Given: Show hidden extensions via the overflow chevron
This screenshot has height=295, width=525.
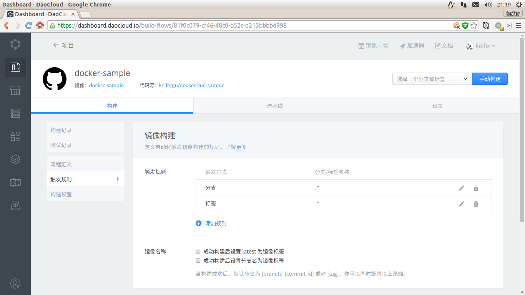Looking at the screenshot, I should click(x=508, y=26).
